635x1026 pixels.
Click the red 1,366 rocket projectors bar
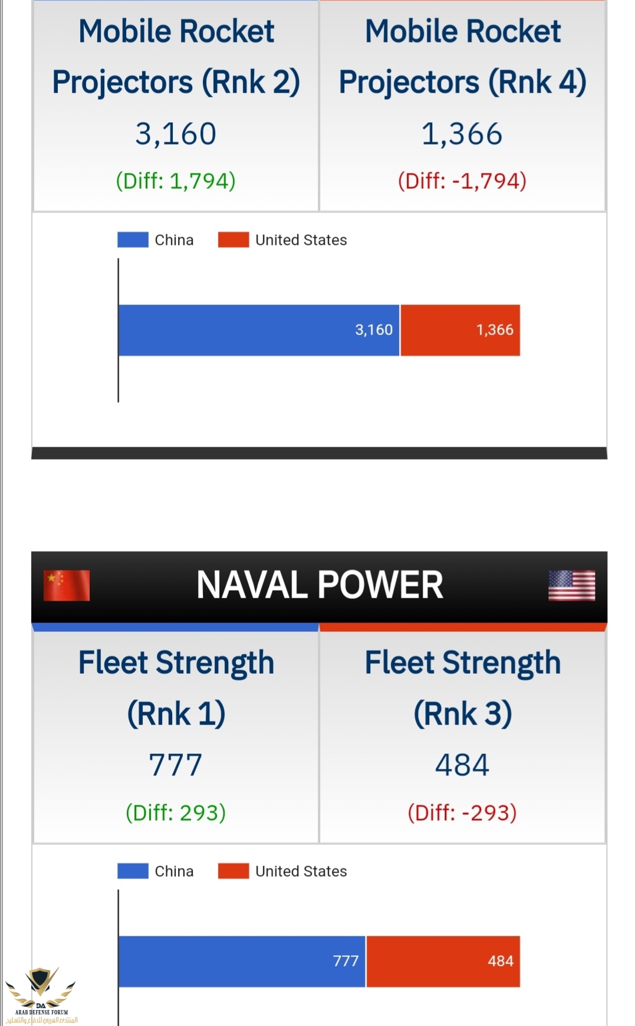(460, 330)
